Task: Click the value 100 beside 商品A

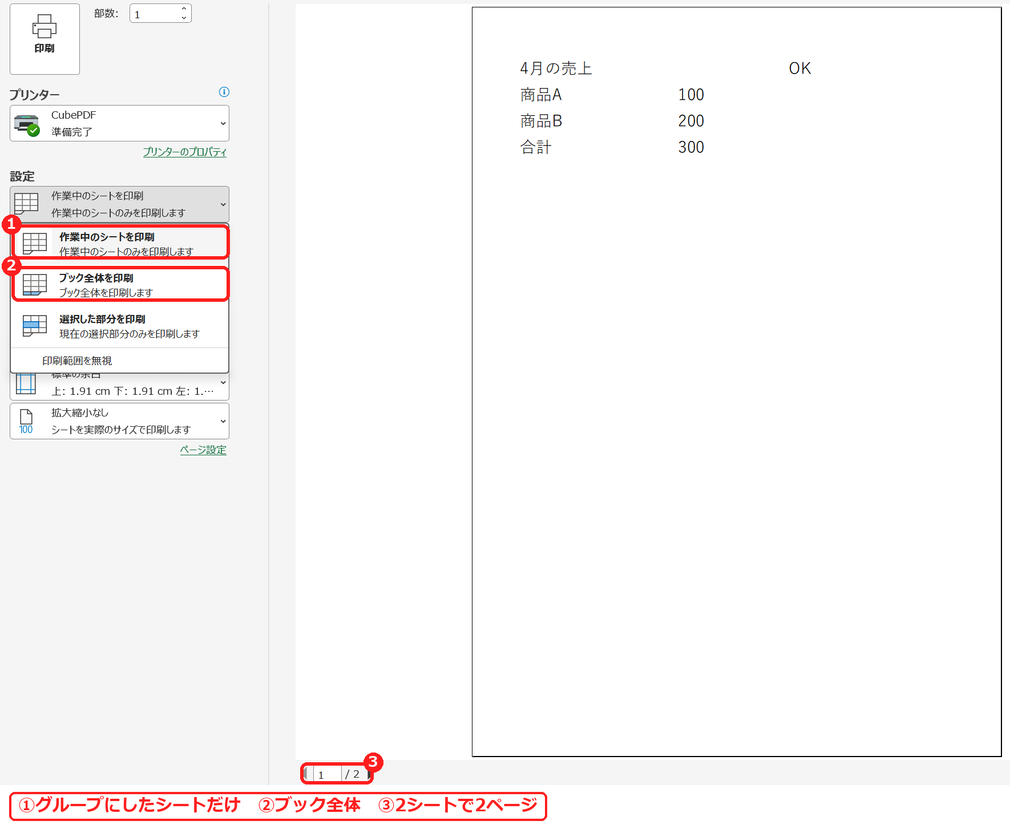Action: point(690,95)
